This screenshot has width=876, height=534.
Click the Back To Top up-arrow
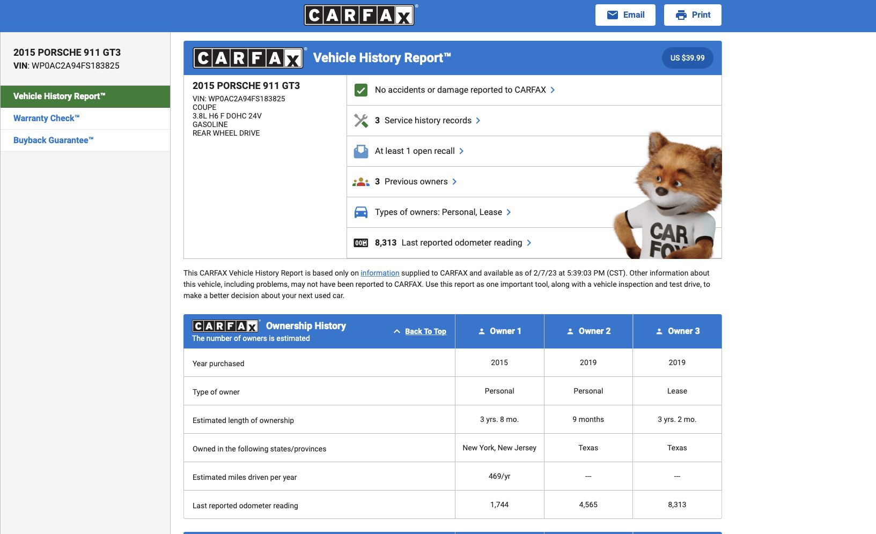pos(397,331)
